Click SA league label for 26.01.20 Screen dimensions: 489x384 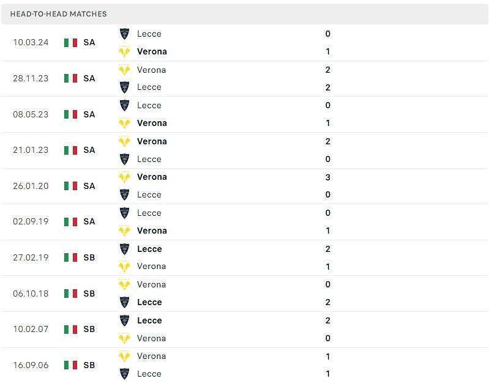[x=89, y=186]
